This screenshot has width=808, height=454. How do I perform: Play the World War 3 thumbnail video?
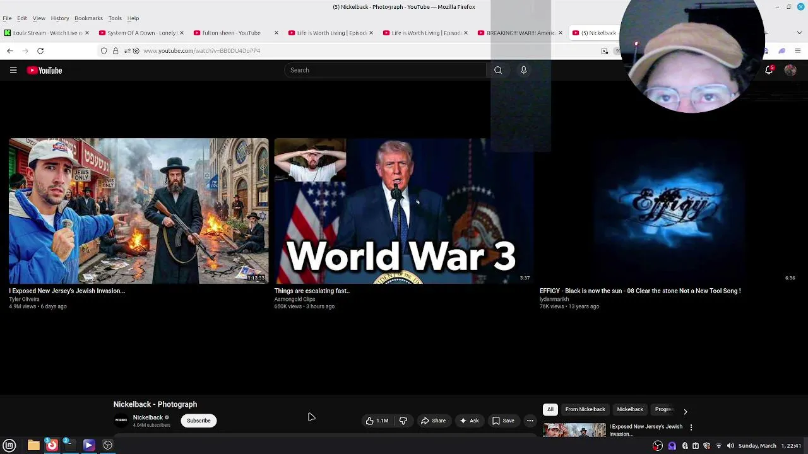point(404,211)
